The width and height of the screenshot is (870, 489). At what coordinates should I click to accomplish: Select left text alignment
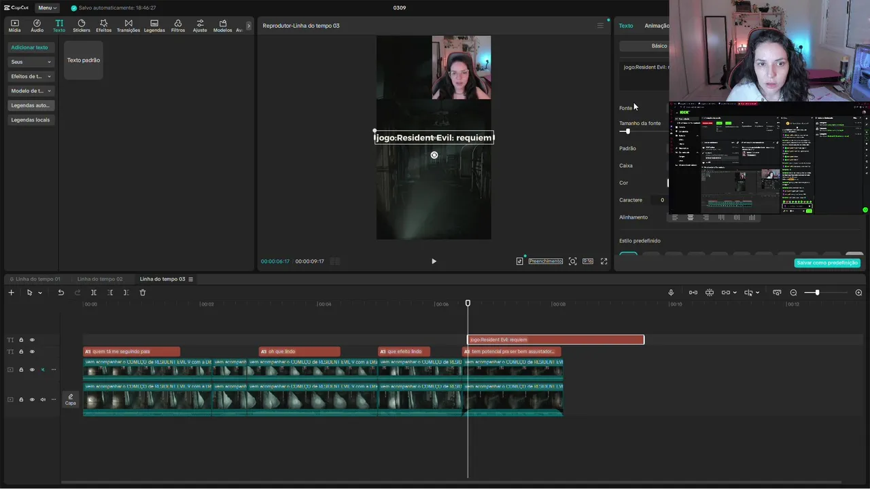675,217
